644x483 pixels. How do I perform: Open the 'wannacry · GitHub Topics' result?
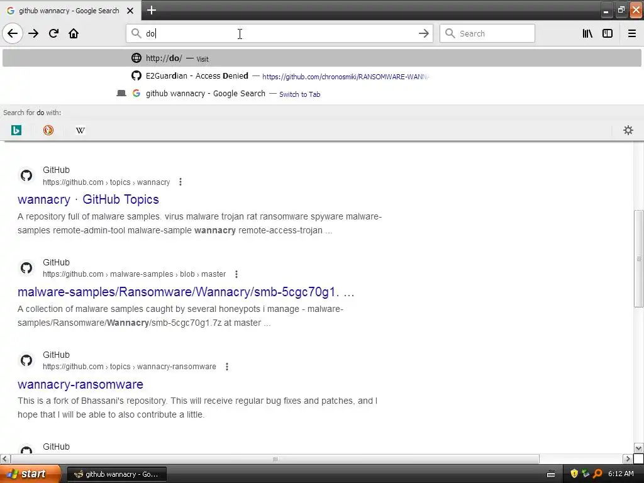pyautogui.click(x=88, y=199)
